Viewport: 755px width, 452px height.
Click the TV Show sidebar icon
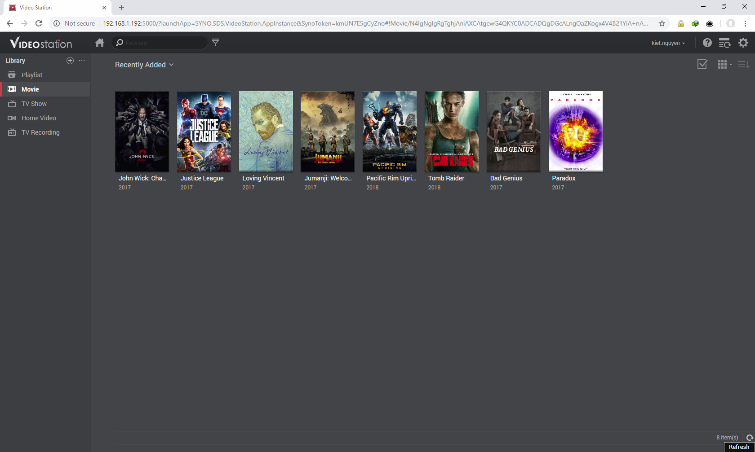coord(12,104)
